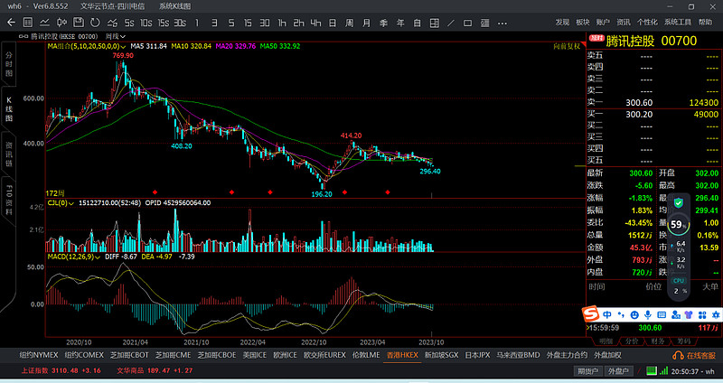Open the 账户 menu
The width and height of the screenshot is (723, 383).
tap(603, 22)
